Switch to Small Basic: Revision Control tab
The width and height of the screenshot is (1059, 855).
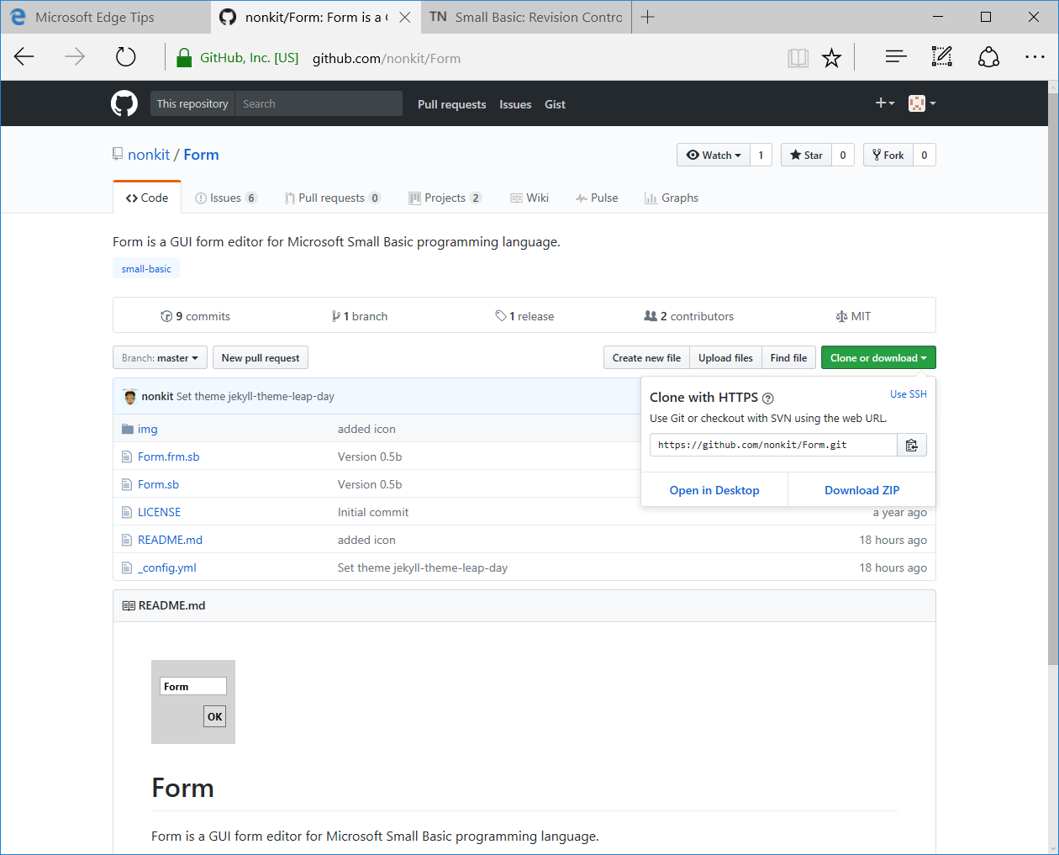[527, 17]
